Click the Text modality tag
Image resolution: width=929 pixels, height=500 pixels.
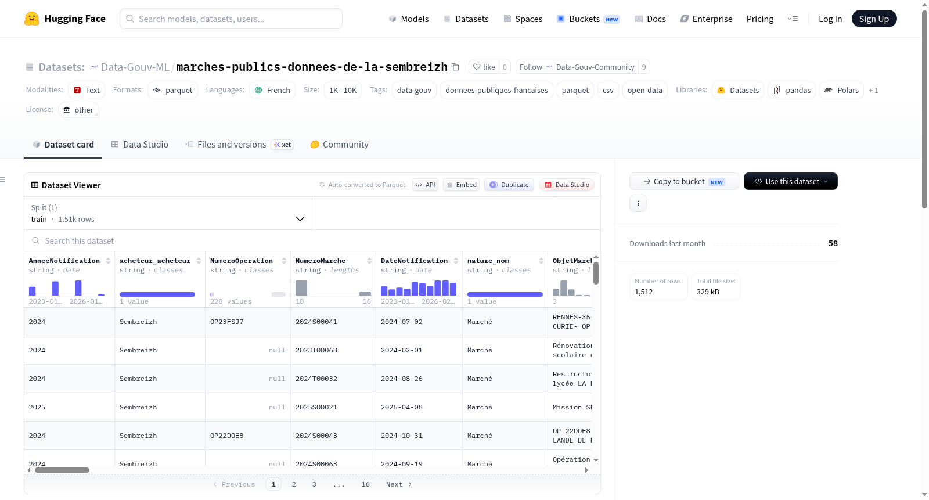pos(87,90)
